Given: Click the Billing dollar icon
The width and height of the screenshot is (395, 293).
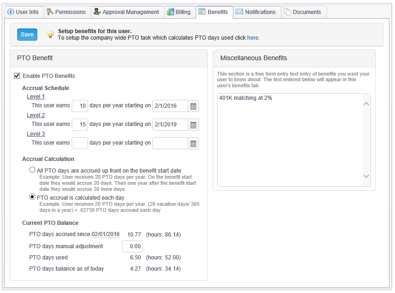Looking at the screenshot, I should click(x=170, y=12).
